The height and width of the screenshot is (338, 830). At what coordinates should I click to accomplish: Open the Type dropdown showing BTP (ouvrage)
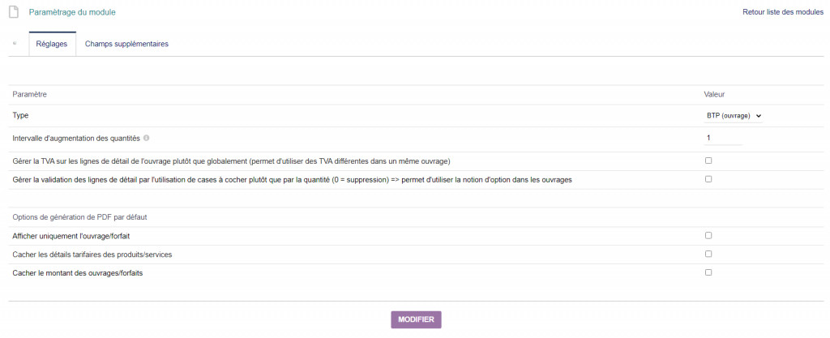pyautogui.click(x=734, y=116)
